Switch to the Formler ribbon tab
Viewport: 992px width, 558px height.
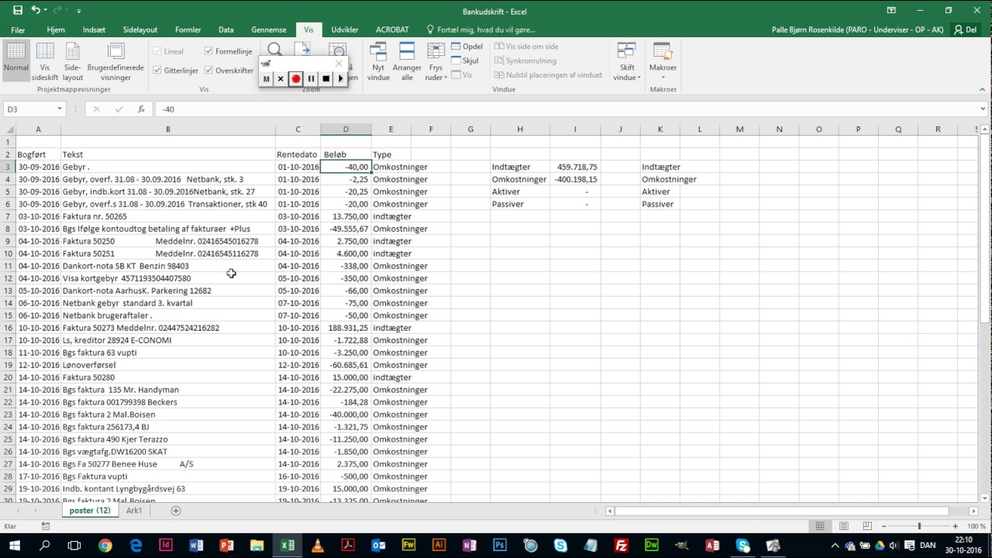(188, 29)
